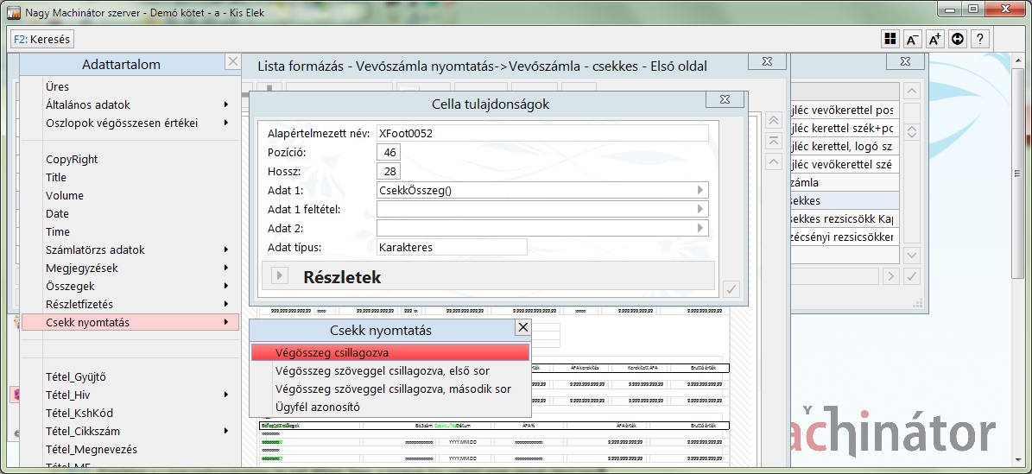Select 'jléc kerettel szék+pc' list row
1032x474 pixels.
tap(845, 128)
